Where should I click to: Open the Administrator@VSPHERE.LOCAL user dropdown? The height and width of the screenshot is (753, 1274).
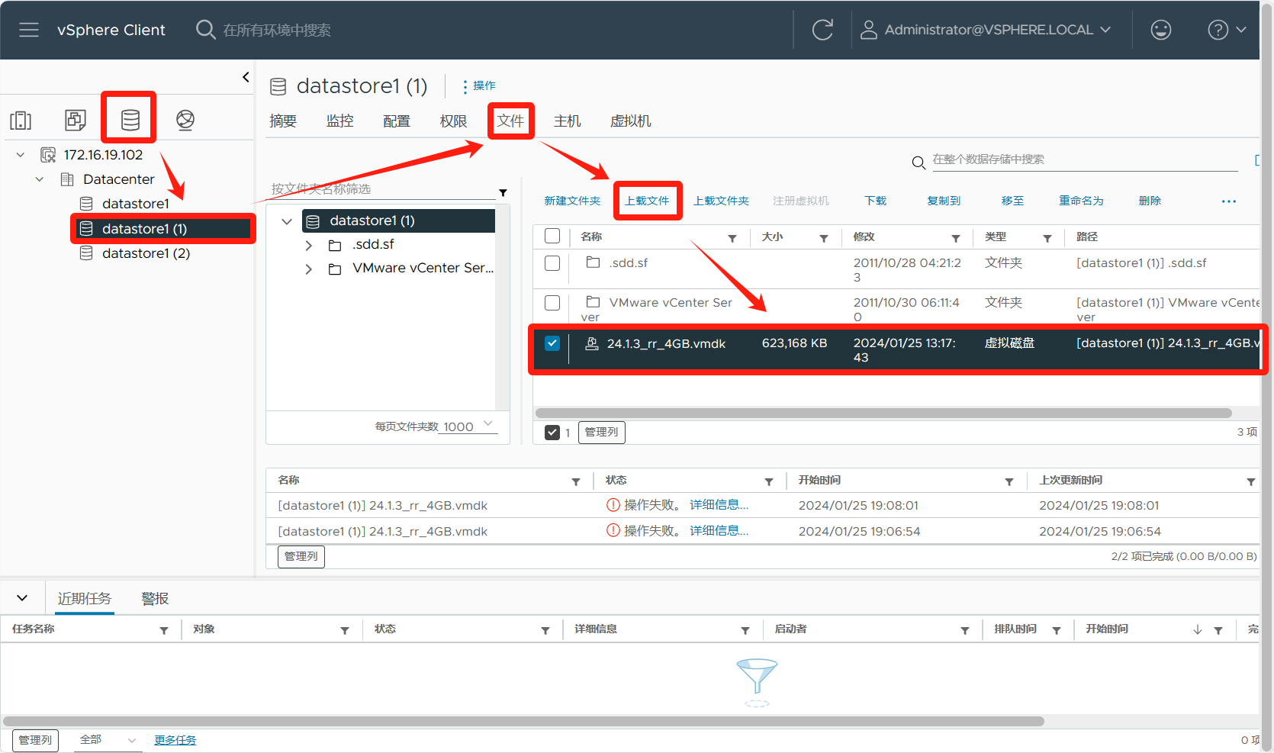[986, 30]
